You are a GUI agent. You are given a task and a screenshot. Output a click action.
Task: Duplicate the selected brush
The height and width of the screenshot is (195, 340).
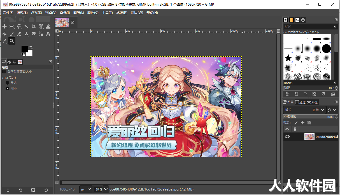point(305,94)
